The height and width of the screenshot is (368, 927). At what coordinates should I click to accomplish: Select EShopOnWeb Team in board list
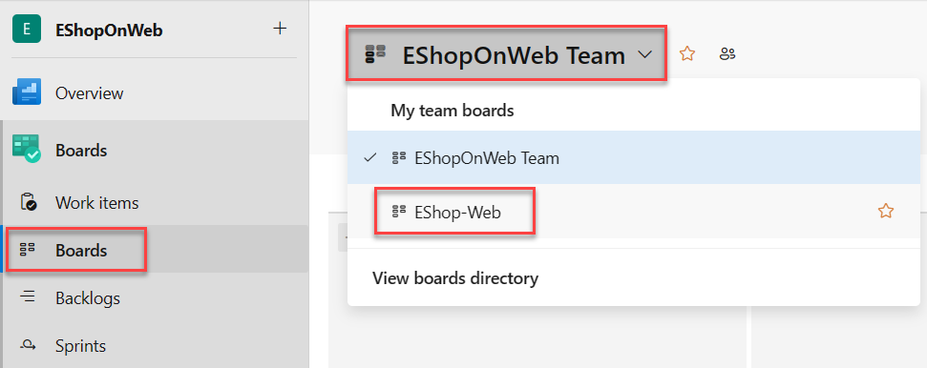[634, 157]
